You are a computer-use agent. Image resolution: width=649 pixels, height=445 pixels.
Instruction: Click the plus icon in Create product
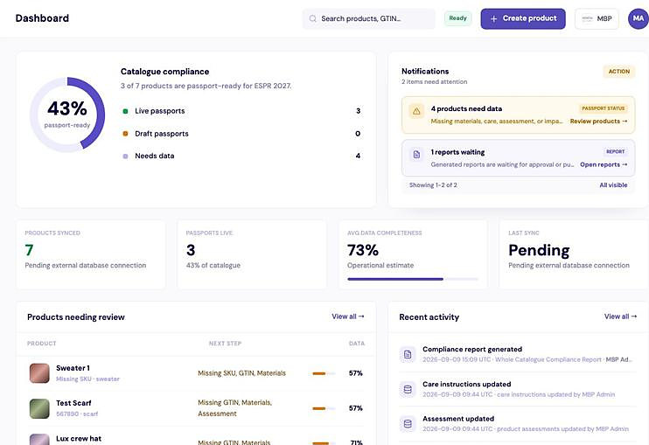(493, 18)
